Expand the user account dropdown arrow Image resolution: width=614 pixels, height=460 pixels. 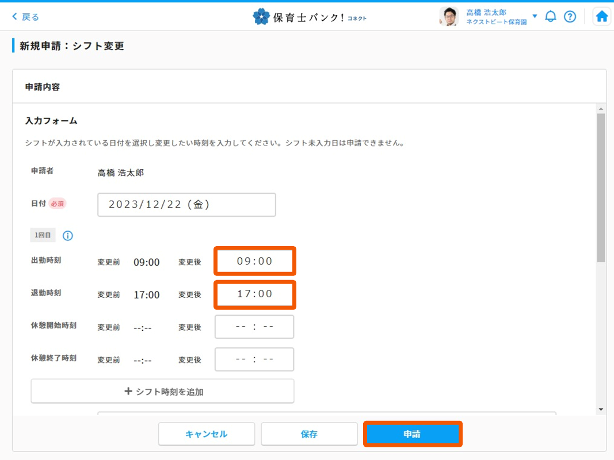coord(535,16)
